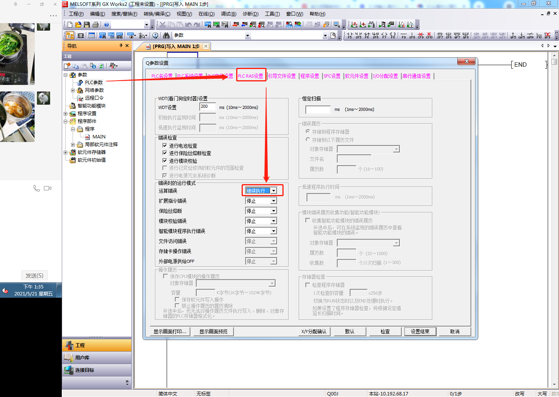Click the binoculars Find icon
Screen dimensions: 559x397
(166, 36)
